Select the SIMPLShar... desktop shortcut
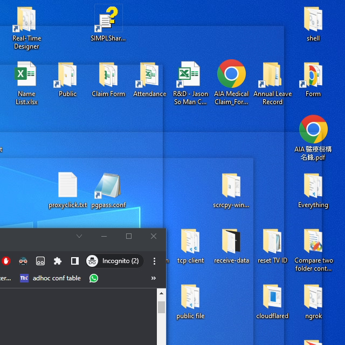 108,19
